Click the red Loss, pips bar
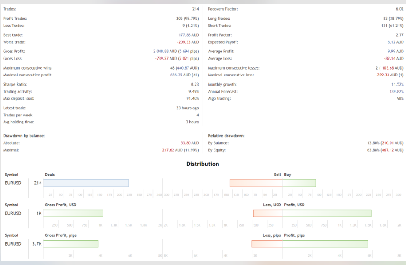The image size is (406, 265). click(267, 244)
